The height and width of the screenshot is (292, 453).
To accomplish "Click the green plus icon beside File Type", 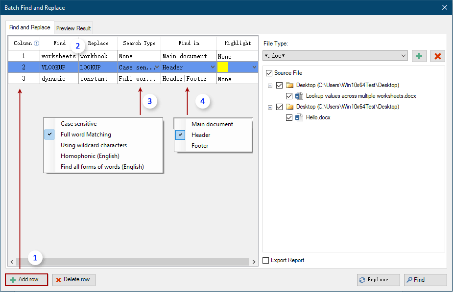I will coord(419,56).
